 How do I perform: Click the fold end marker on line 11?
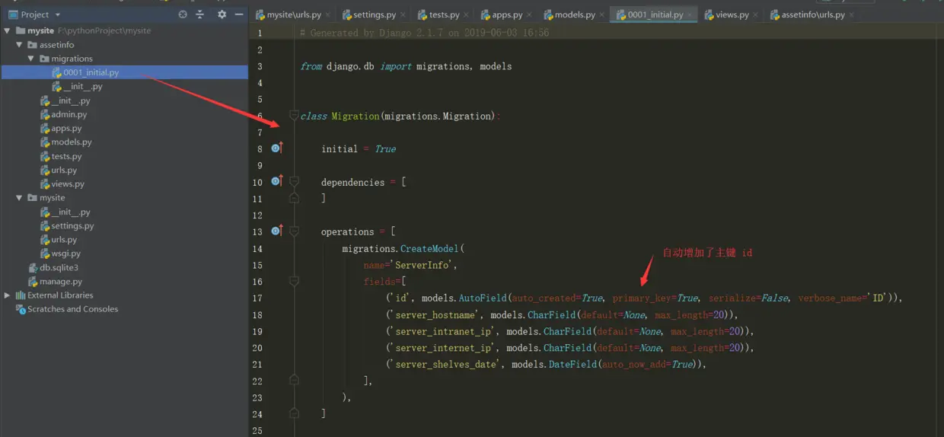pos(294,198)
